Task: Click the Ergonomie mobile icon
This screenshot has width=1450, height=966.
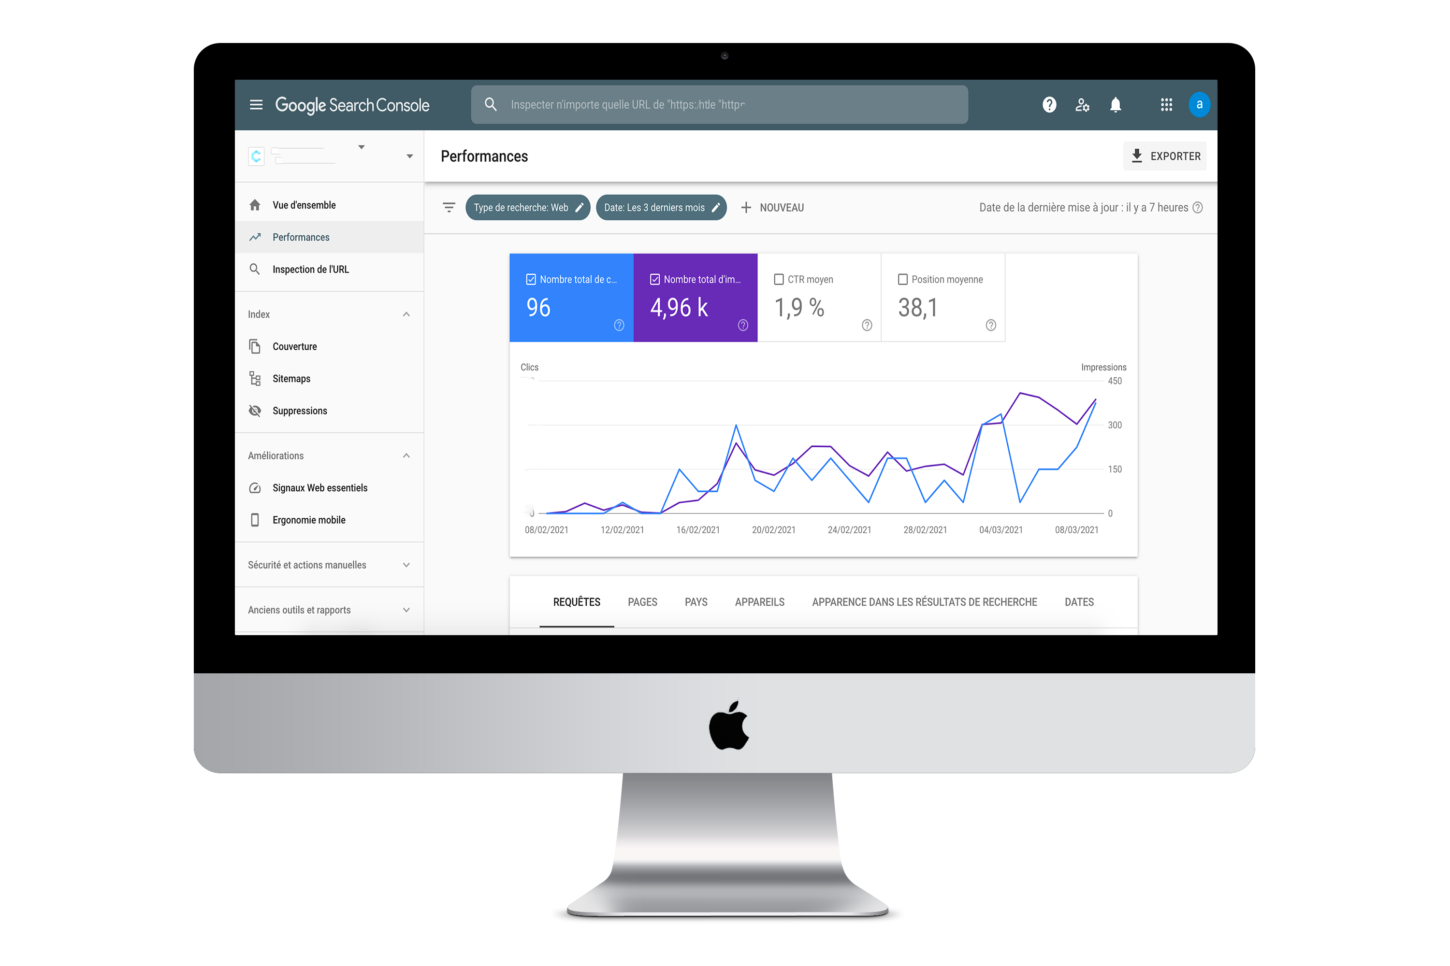Action: point(254,520)
